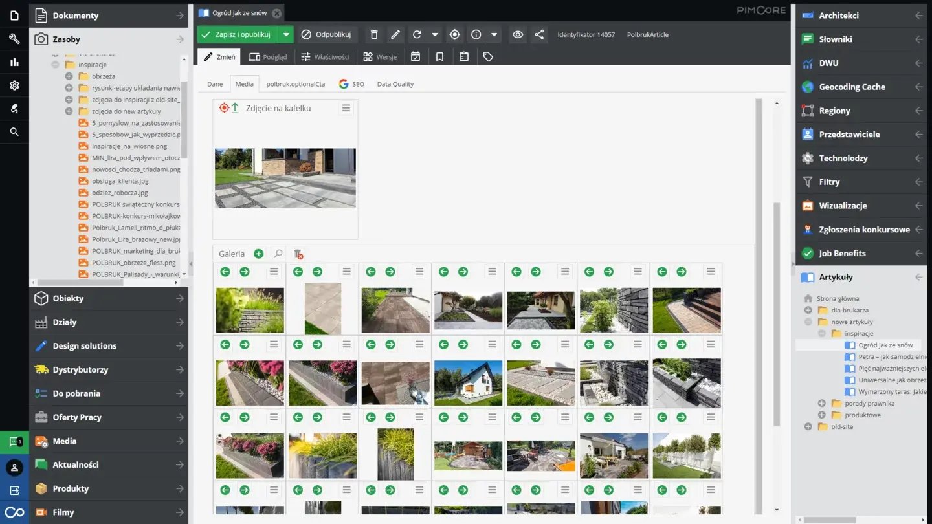The width and height of the screenshot is (932, 524).
Task: Open hamburger menu of Zdjęcie na kafelku
Action: tap(346, 108)
